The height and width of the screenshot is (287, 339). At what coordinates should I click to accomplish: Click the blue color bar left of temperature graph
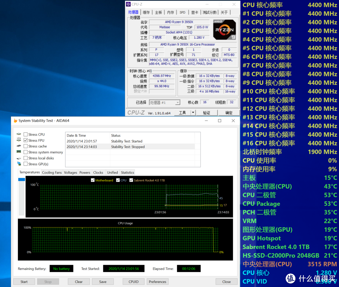click(22, 180)
